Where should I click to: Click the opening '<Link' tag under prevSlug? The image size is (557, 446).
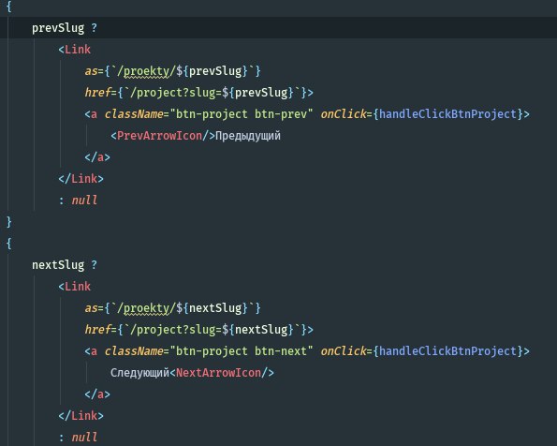75,50
